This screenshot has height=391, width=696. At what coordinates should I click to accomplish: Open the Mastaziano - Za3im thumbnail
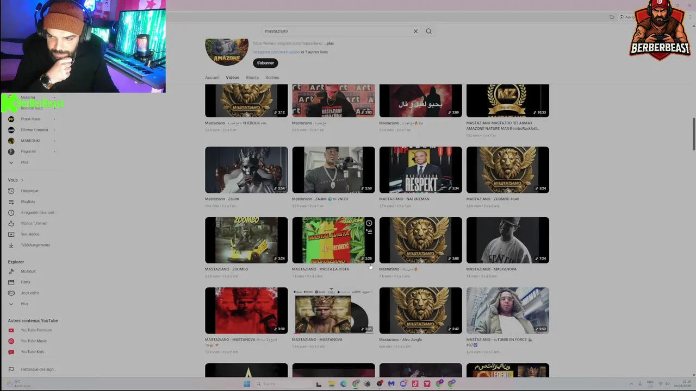(246, 170)
